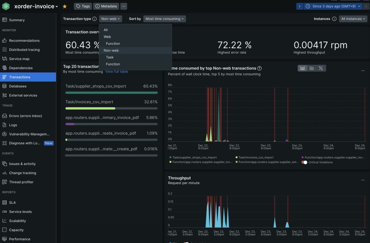Click the 72.22 % highest error rate value
The width and height of the screenshot is (370, 243).
[234, 45]
